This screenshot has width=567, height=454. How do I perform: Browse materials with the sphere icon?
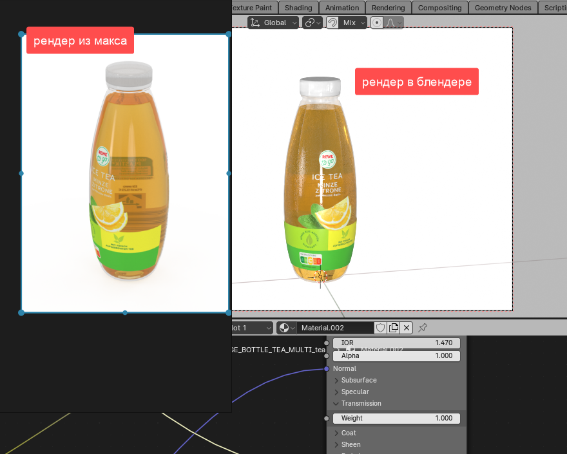coord(287,328)
